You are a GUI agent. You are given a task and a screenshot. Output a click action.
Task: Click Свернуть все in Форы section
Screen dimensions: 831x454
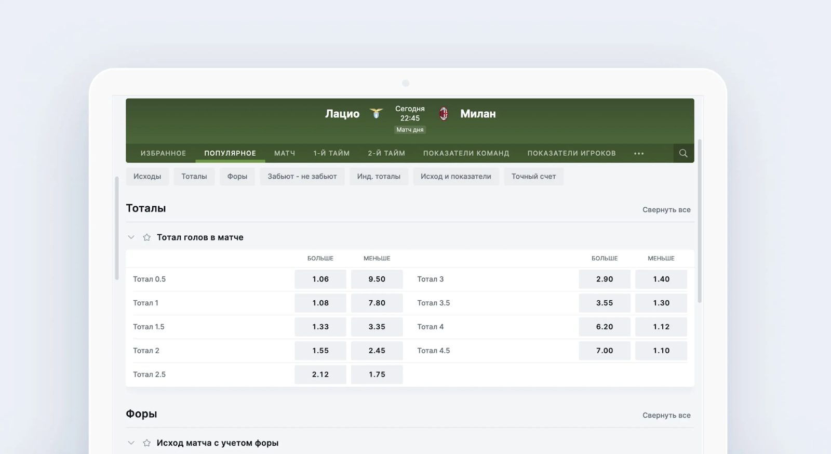(666, 416)
